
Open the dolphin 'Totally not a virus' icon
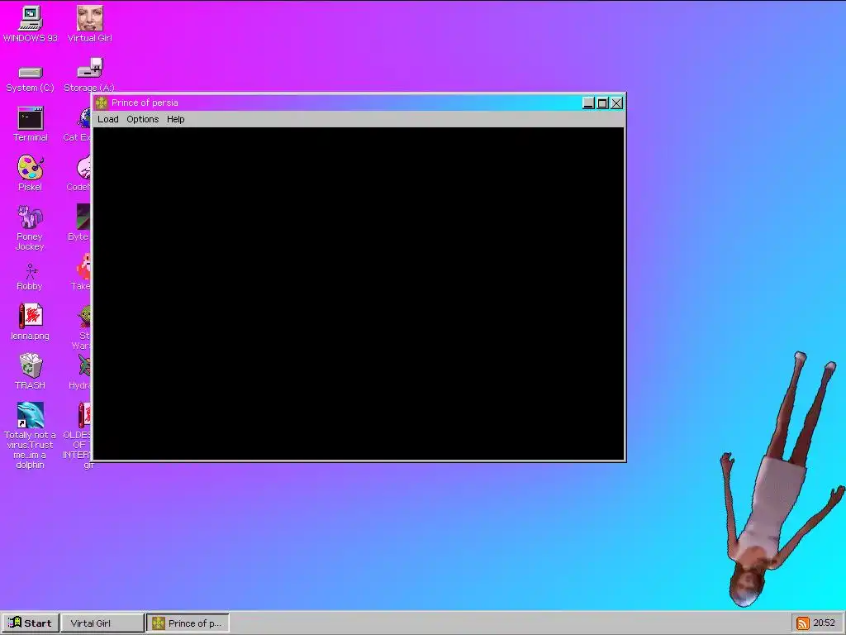click(31, 435)
